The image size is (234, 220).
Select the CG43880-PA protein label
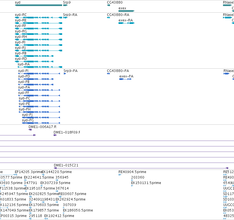pos(118,71)
